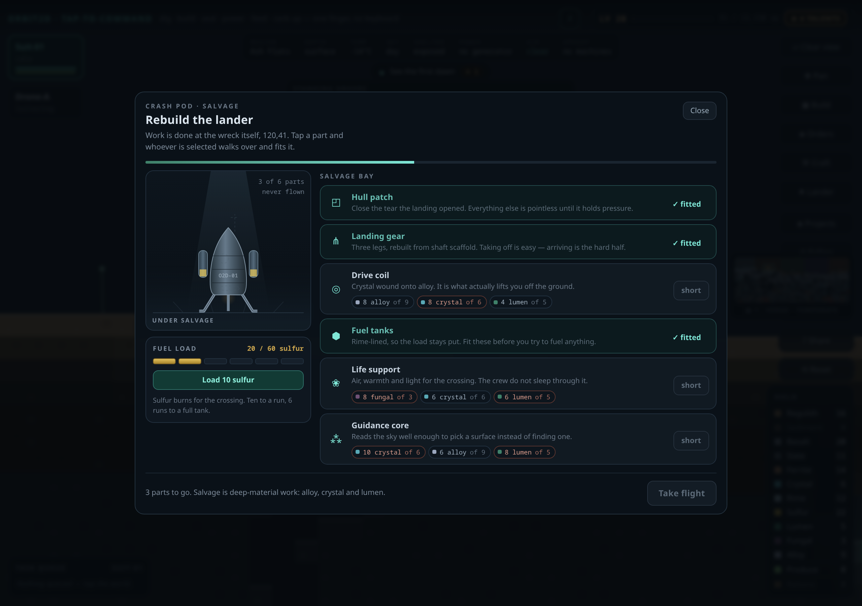The image size is (862, 606).
Task: Click the Drive coil ring icon
Action: pyautogui.click(x=336, y=290)
